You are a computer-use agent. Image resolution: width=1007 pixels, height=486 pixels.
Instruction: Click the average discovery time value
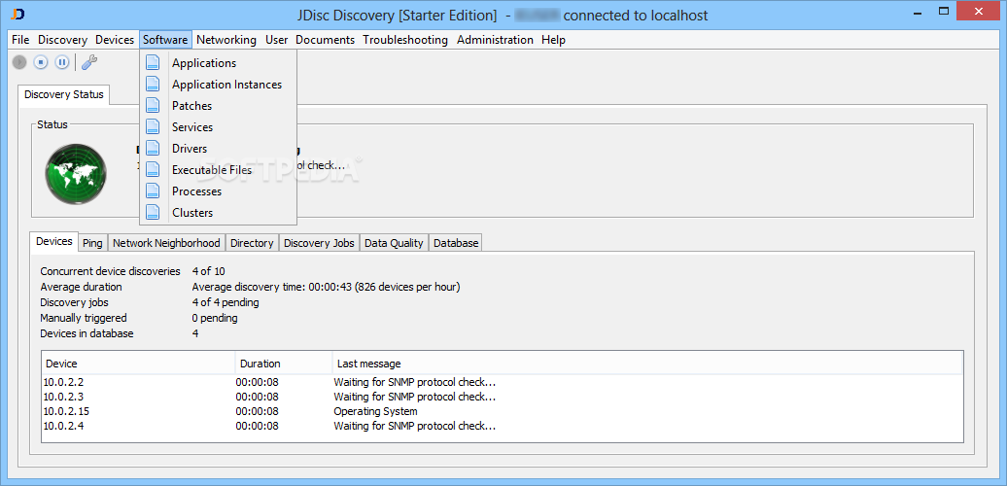pyautogui.click(x=327, y=287)
